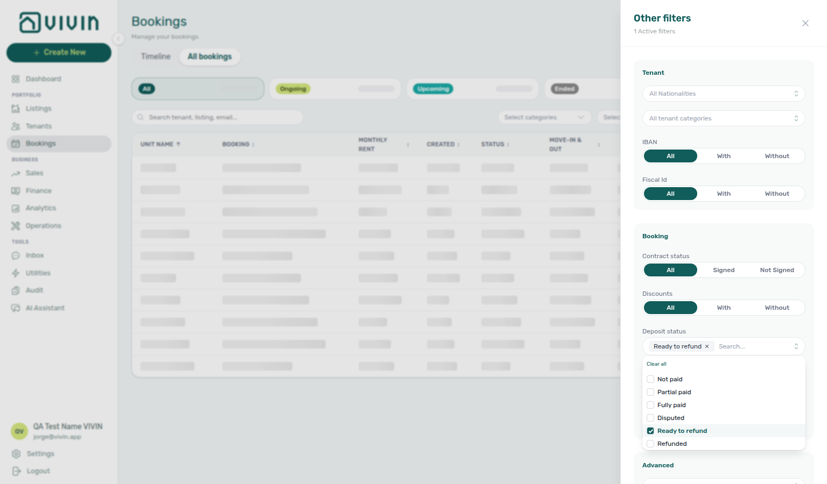Viewport: 827px width, 484px height.
Task: Set Contract status to Signed
Action: [x=724, y=270]
